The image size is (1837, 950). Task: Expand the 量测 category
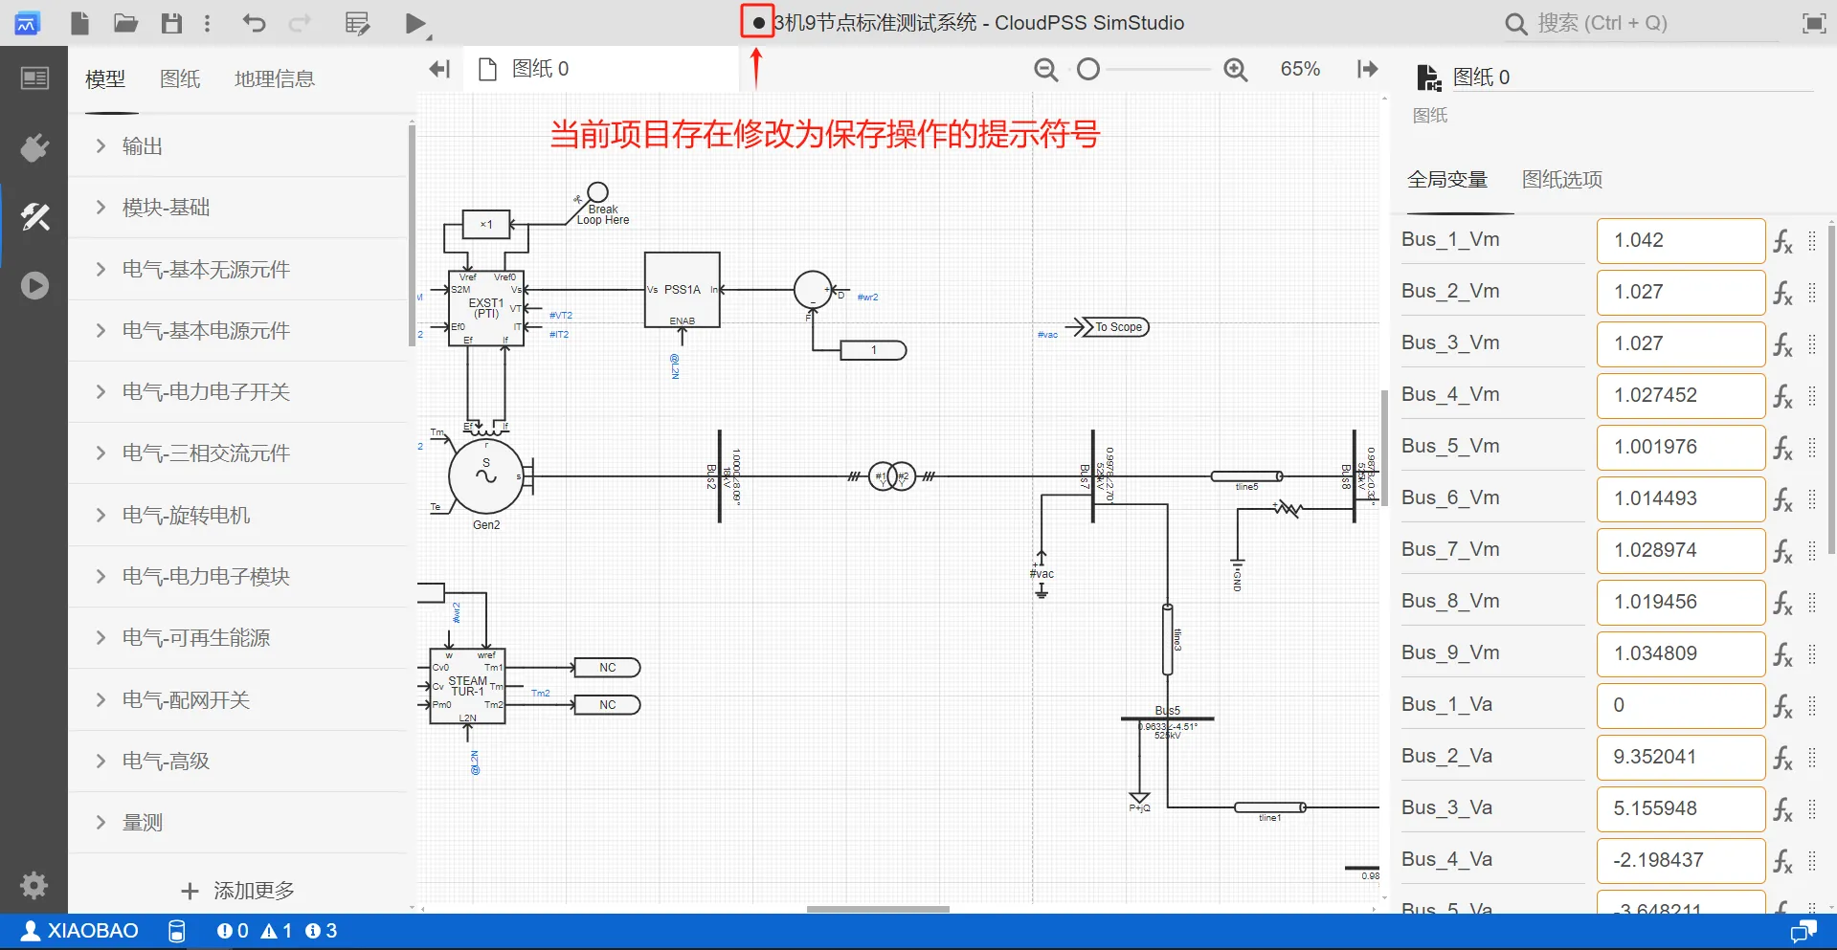tap(238, 823)
